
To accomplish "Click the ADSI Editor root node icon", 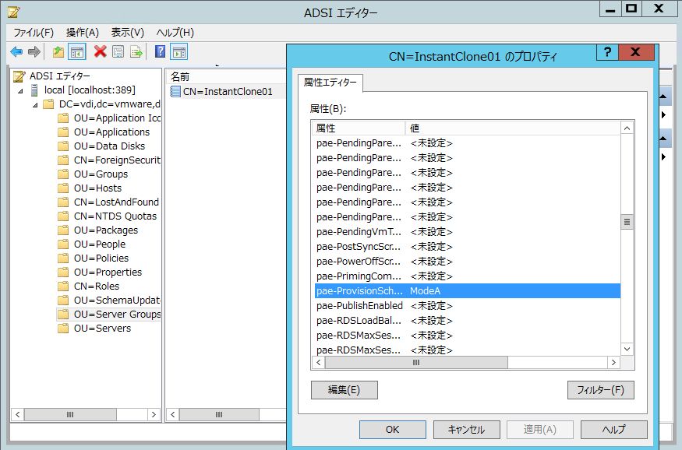I will point(19,76).
